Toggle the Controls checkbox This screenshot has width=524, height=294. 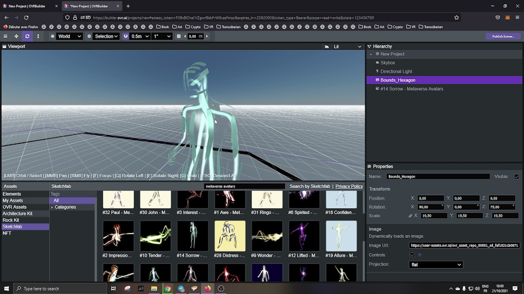click(x=412, y=255)
